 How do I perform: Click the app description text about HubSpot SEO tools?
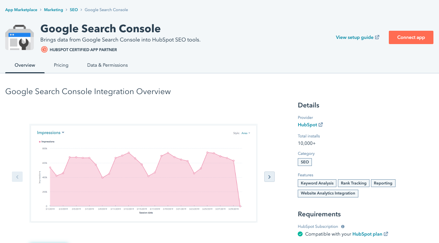[120, 40]
